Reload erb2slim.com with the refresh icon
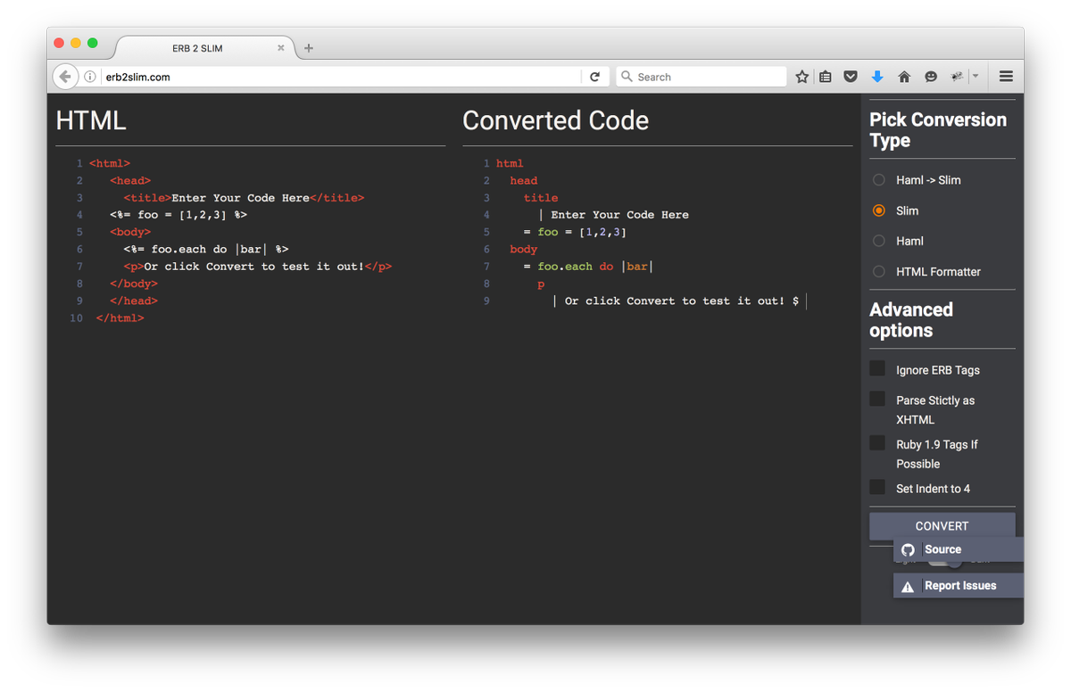 pos(595,76)
